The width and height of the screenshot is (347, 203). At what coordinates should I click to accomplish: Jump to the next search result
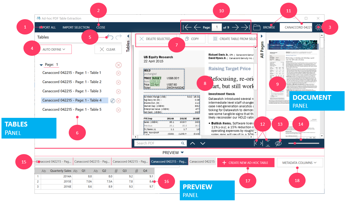pos(203,143)
